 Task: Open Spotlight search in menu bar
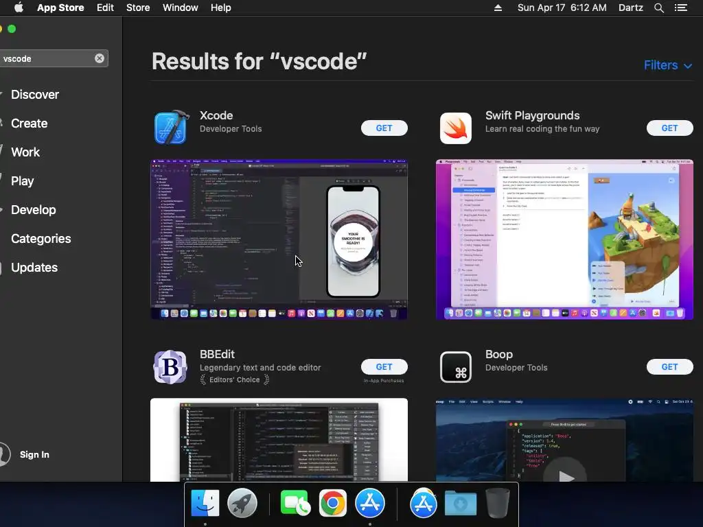(x=658, y=8)
